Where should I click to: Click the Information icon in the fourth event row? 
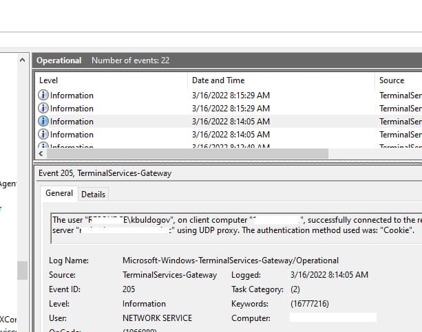click(43, 135)
